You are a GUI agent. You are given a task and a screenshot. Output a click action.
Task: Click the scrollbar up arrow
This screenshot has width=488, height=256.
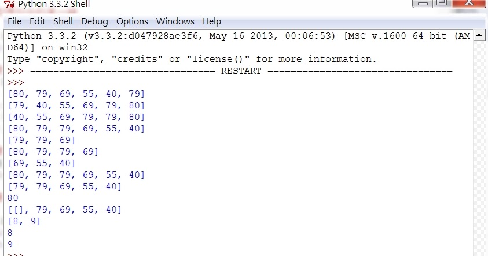tap(479, 35)
